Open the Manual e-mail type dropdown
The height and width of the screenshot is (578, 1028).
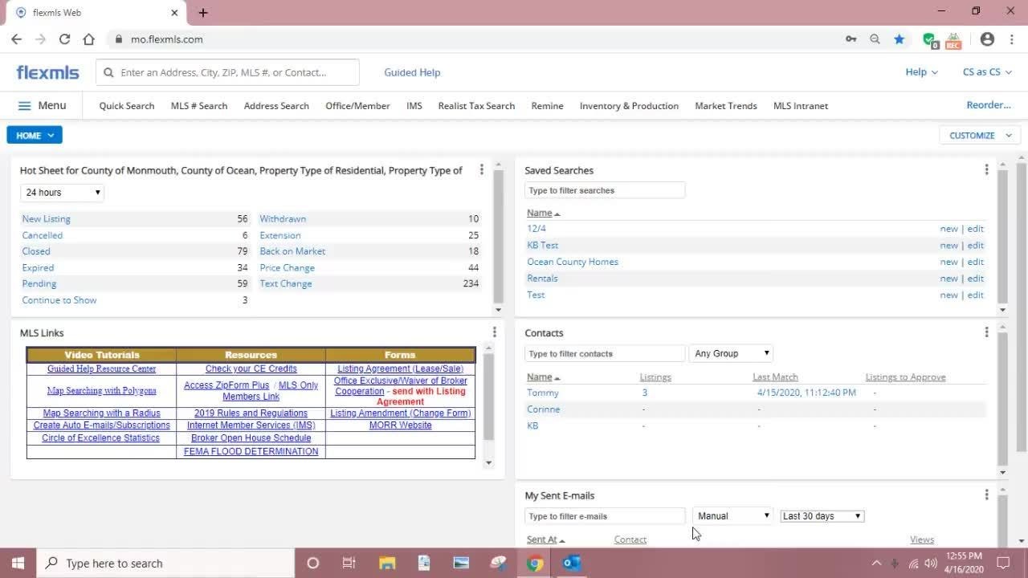tap(733, 516)
